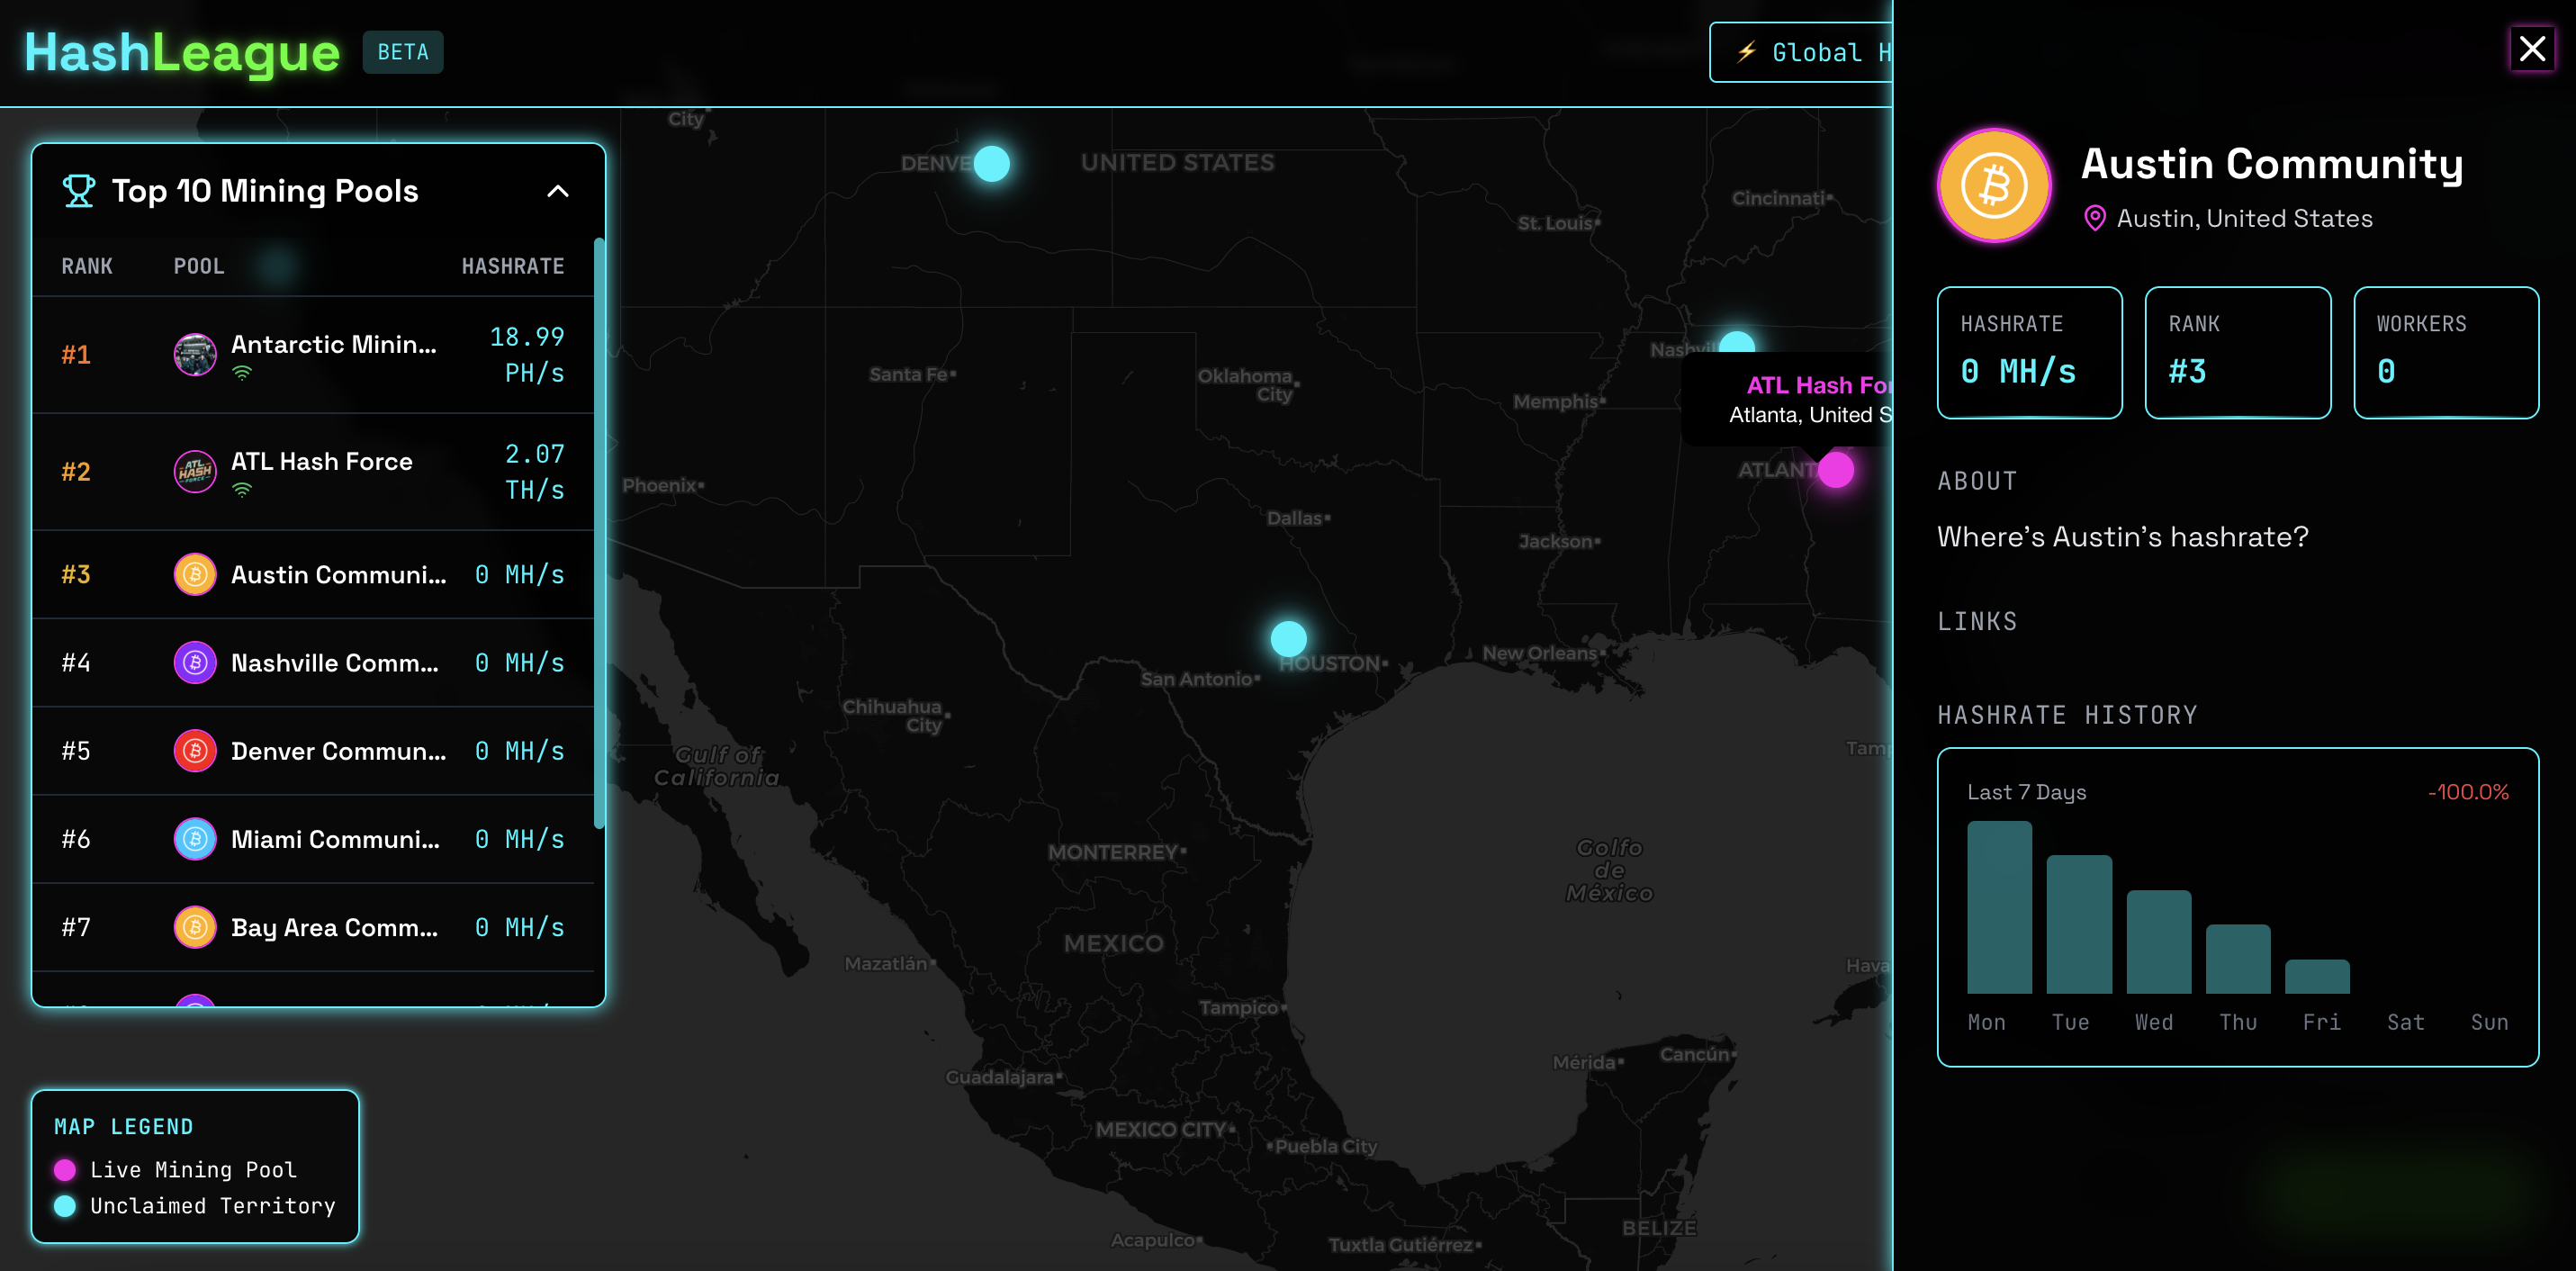Viewport: 2576px width, 1271px height.
Task: Click the trophy icon beside Top 10 Mining Pools
Action: (x=79, y=190)
